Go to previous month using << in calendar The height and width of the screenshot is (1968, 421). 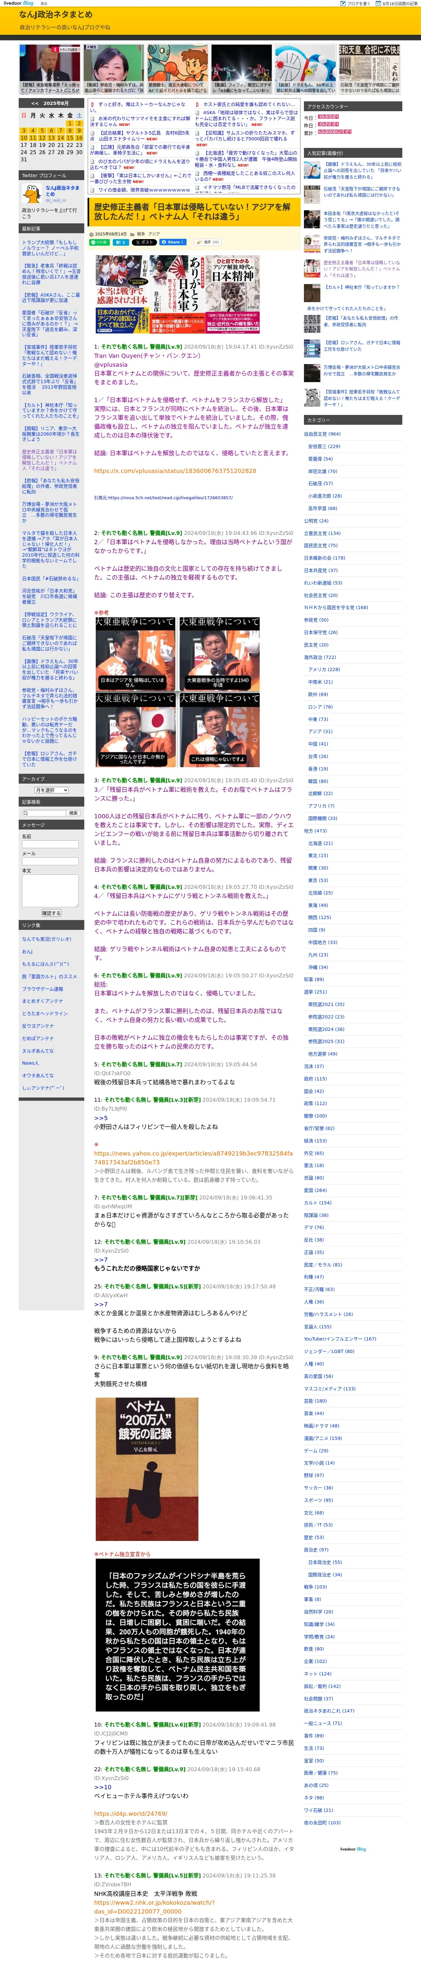35,103
